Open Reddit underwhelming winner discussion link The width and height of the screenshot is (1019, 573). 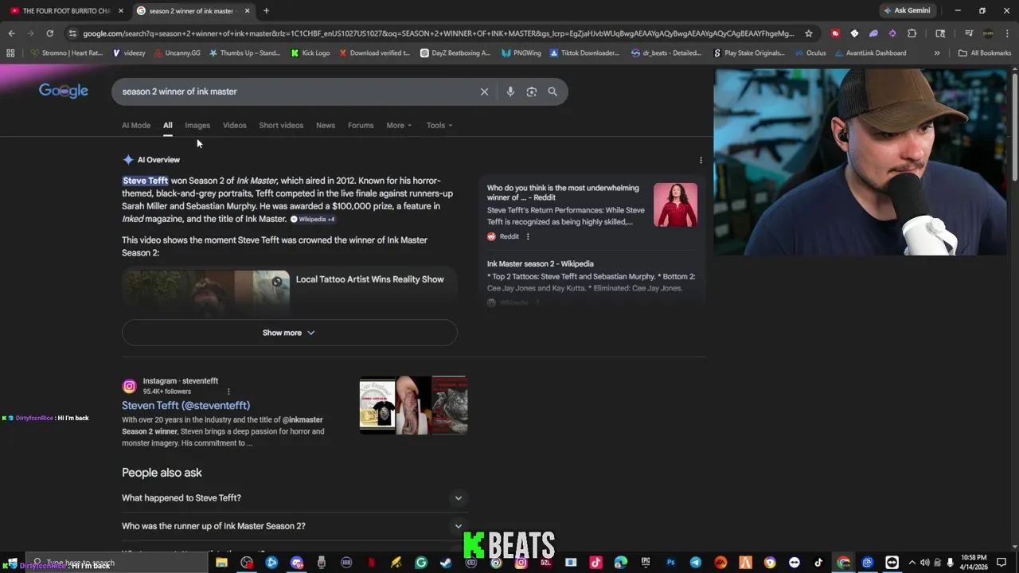(564, 193)
